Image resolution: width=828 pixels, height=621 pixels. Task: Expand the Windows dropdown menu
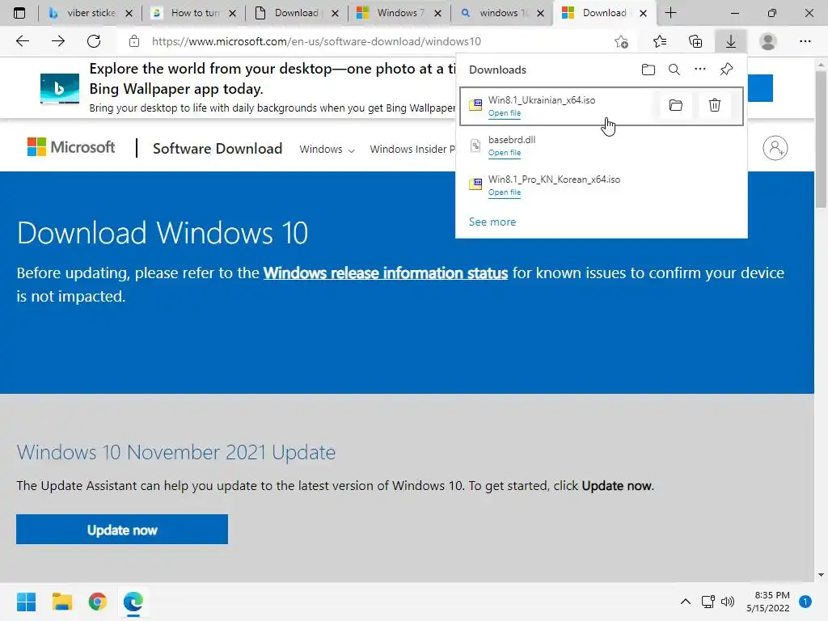327,150
